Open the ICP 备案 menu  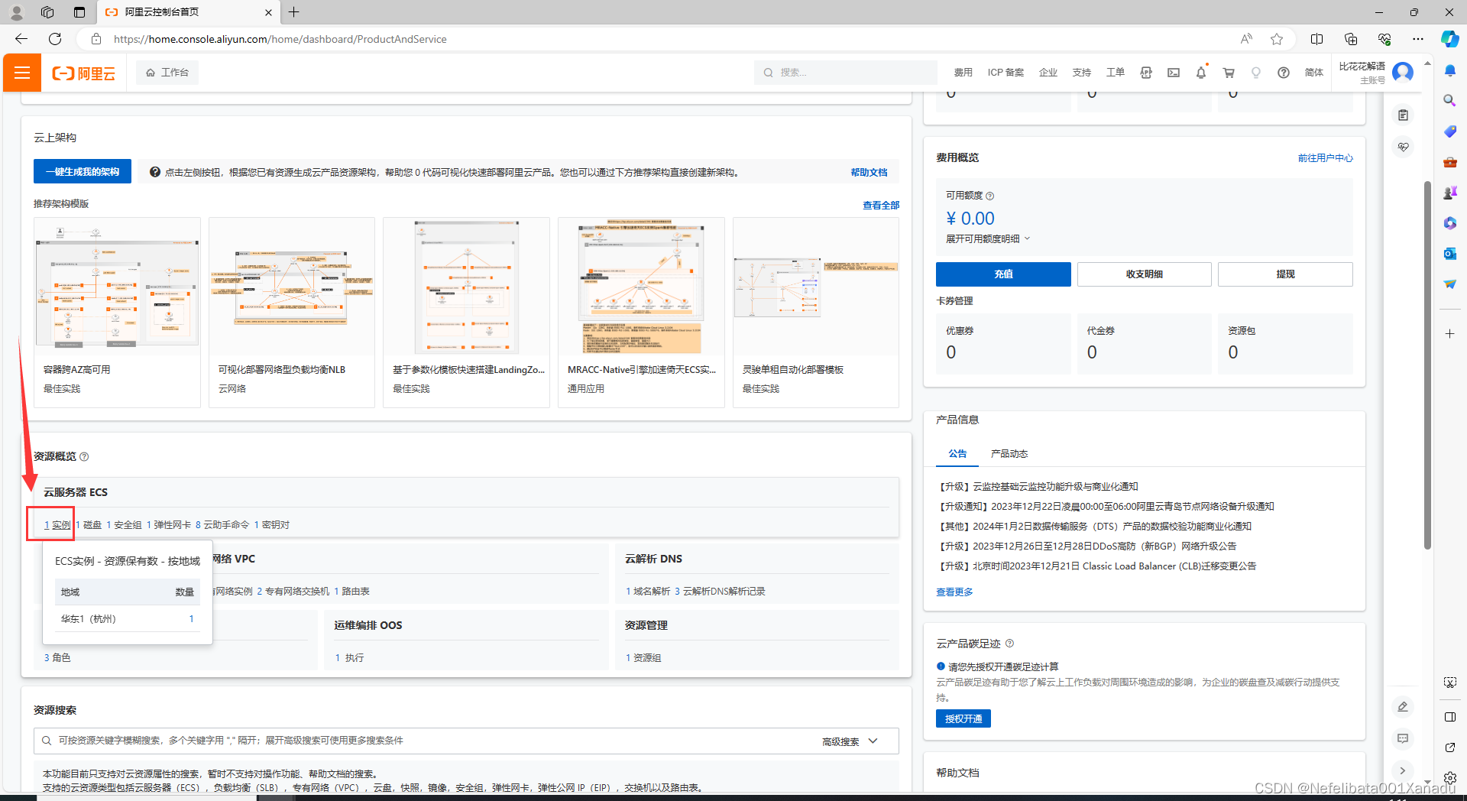point(1006,73)
